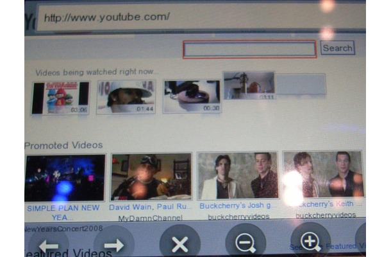
Task: Zoom in with the plus magnifier
Action: pyautogui.click(x=310, y=241)
